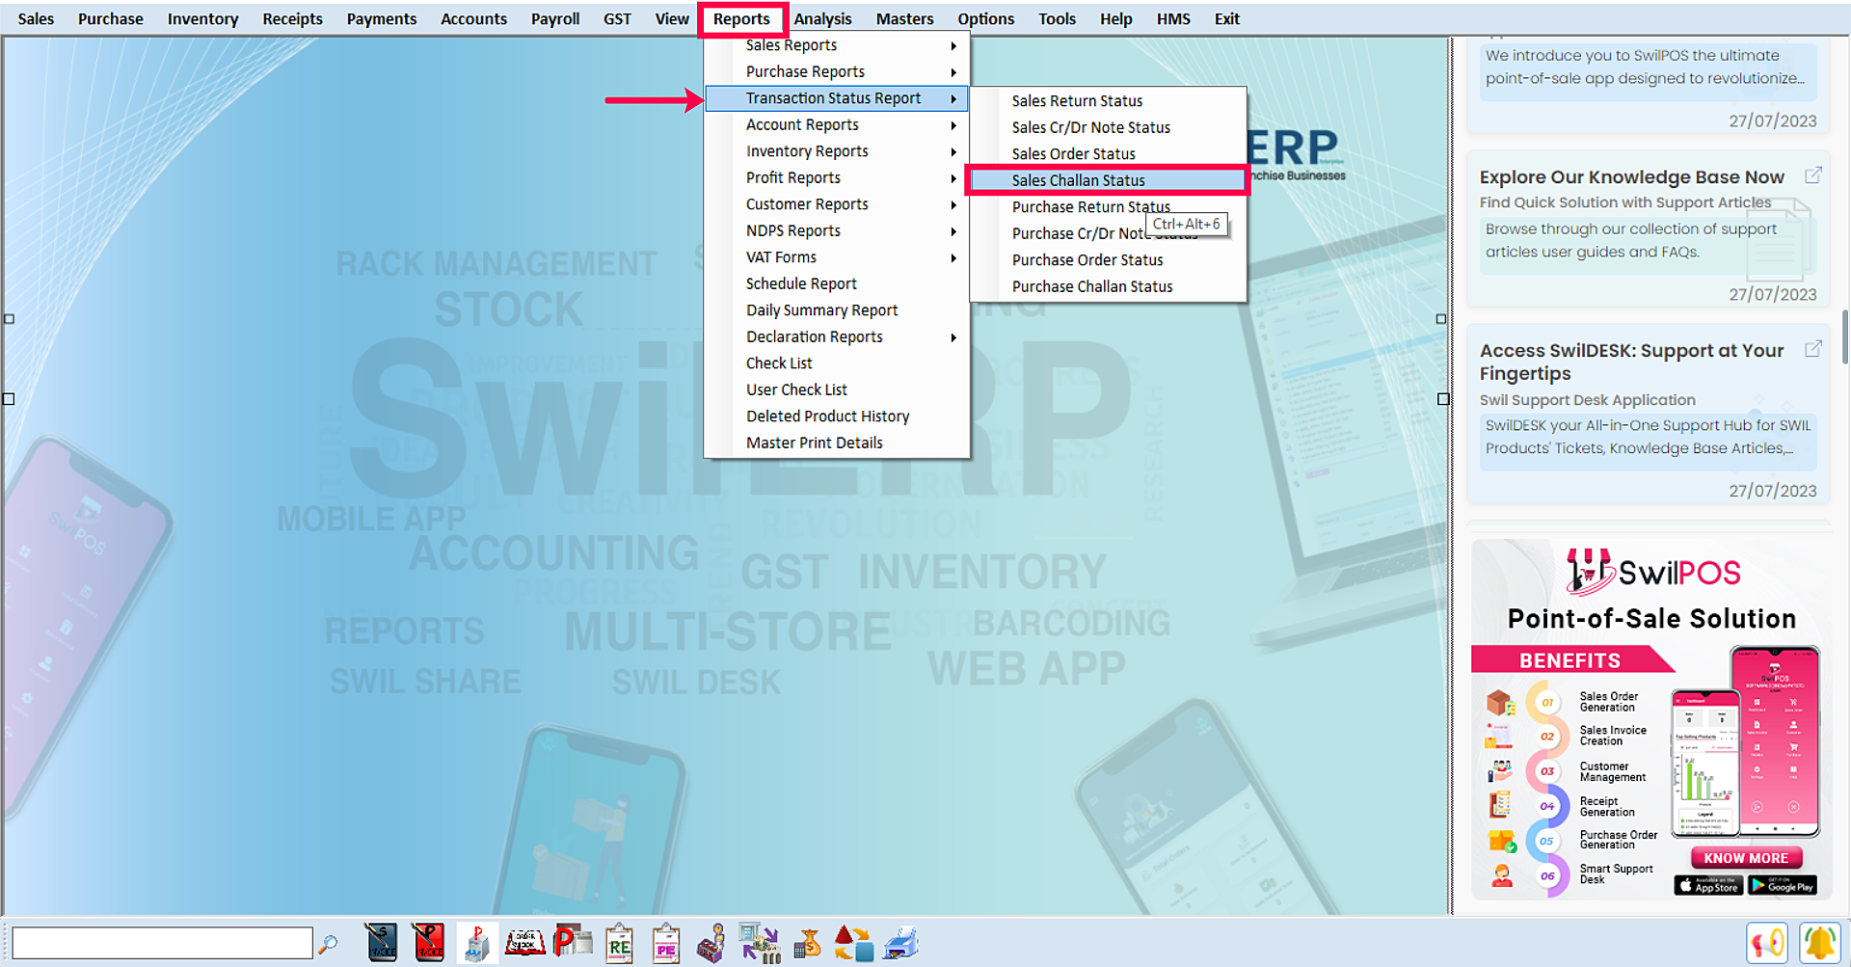Viewport: 1851px width, 967px height.
Task: Select Transaction Status Report menu entry
Action: (x=837, y=98)
